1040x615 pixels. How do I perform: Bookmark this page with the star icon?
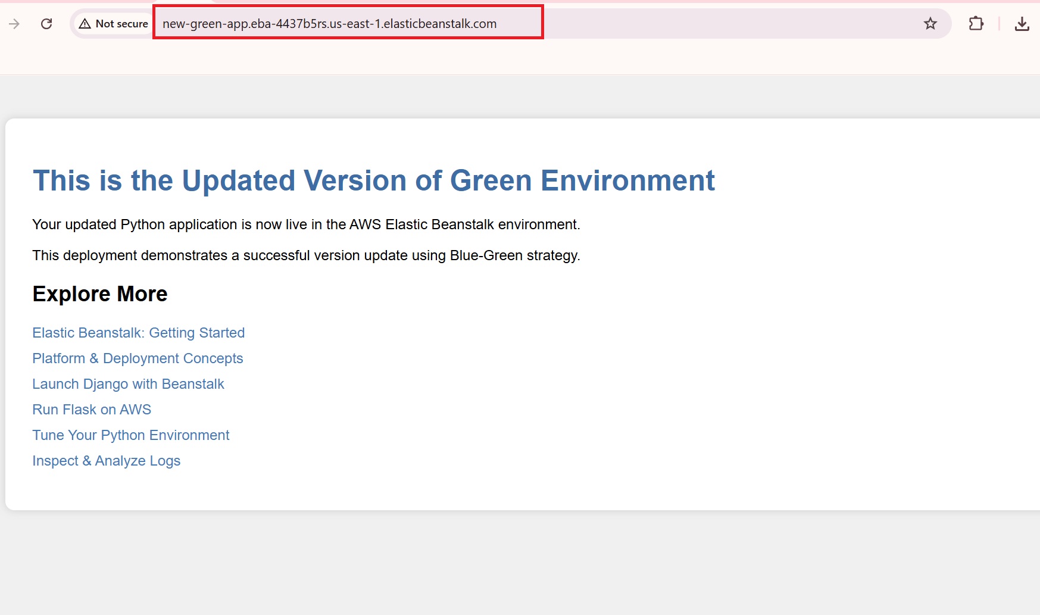[x=930, y=24]
